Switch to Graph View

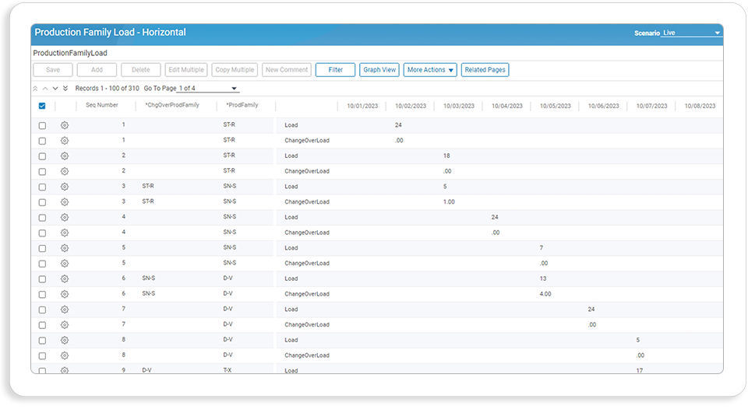379,70
